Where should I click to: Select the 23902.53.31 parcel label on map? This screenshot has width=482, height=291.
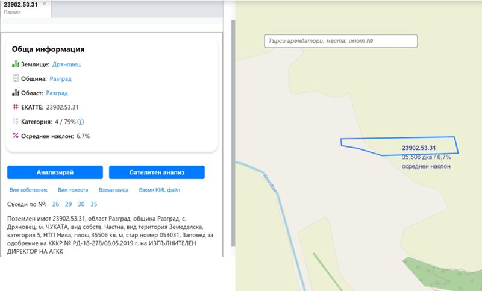pos(419,148)
